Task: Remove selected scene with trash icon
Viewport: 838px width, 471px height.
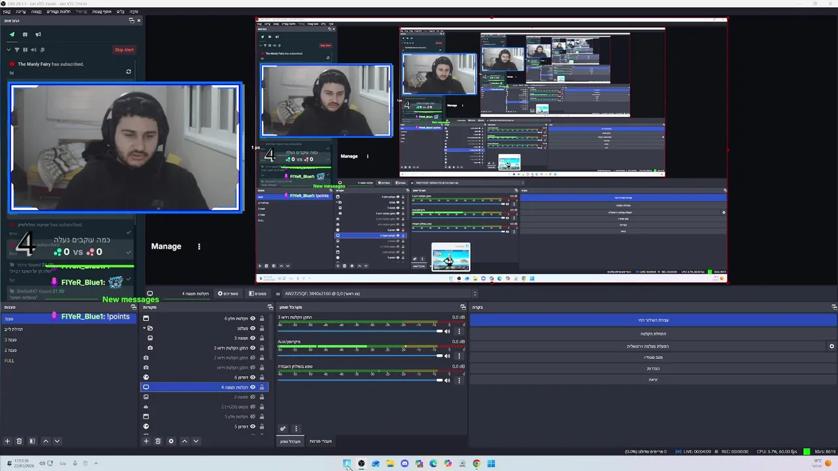Action: point(19,442)
